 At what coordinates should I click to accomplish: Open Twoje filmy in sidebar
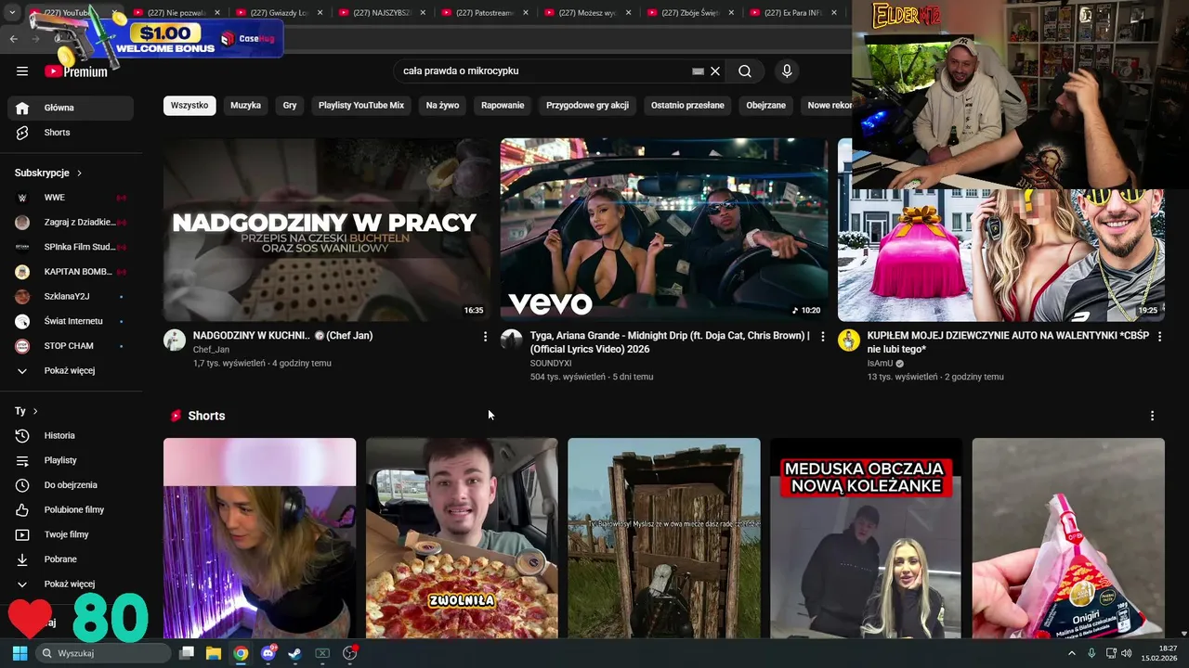pos(71,534)
